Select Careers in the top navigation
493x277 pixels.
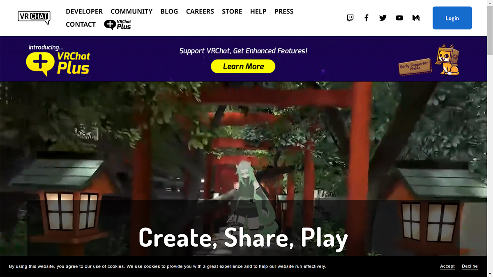point(200,11)
